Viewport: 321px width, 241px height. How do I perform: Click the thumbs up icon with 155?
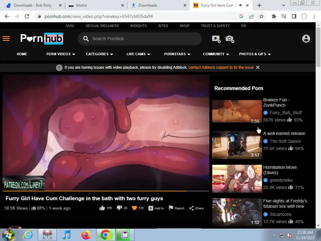pyautogui.click(x=102, y=208)
